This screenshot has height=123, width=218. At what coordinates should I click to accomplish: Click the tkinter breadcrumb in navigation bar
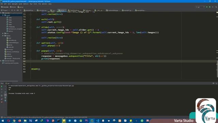click(x=13, y=7)
